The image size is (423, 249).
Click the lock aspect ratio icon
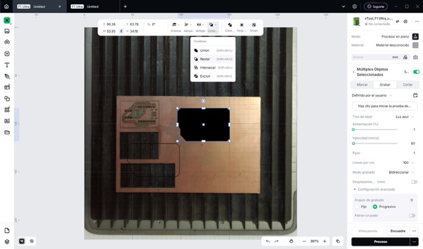122,31
